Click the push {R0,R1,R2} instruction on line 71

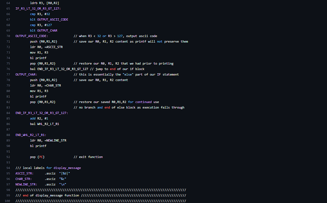pos(44,41)
